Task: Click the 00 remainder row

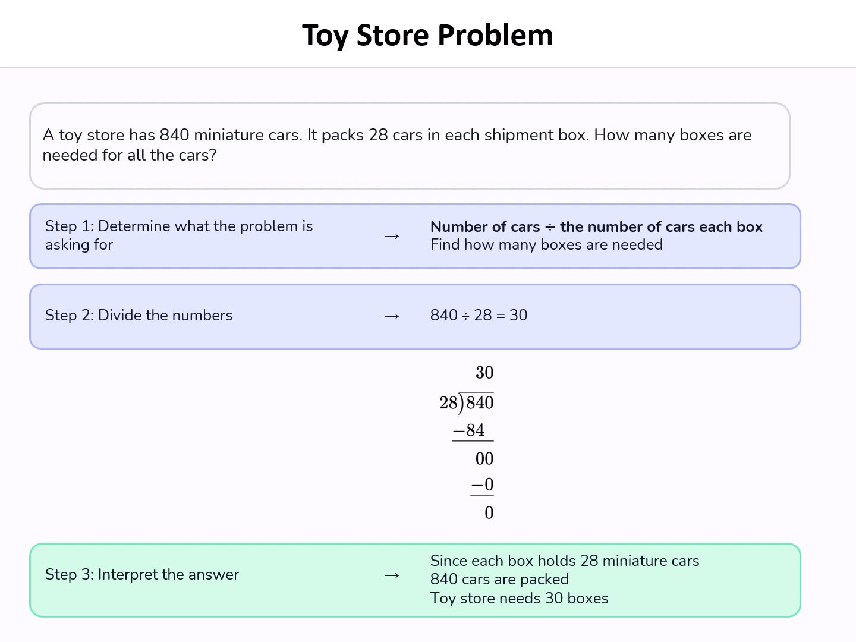Action: [484, 458]
